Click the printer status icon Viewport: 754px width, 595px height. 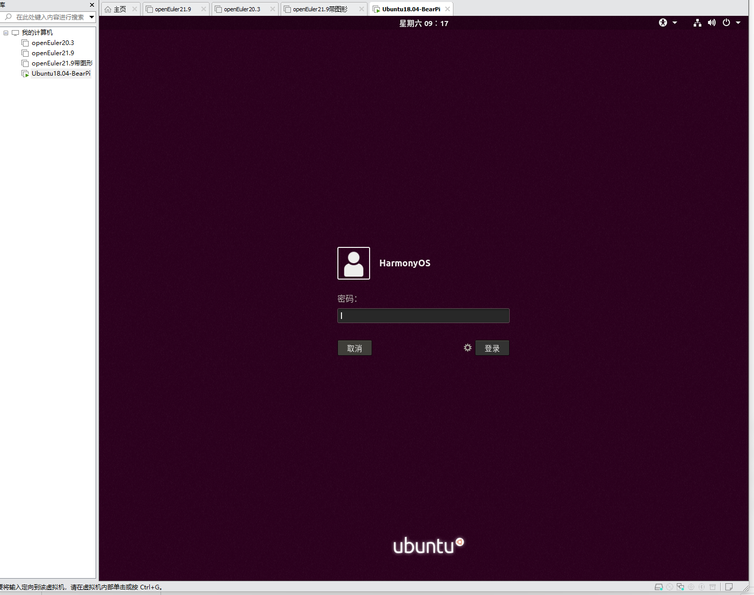tap(713, 587)
